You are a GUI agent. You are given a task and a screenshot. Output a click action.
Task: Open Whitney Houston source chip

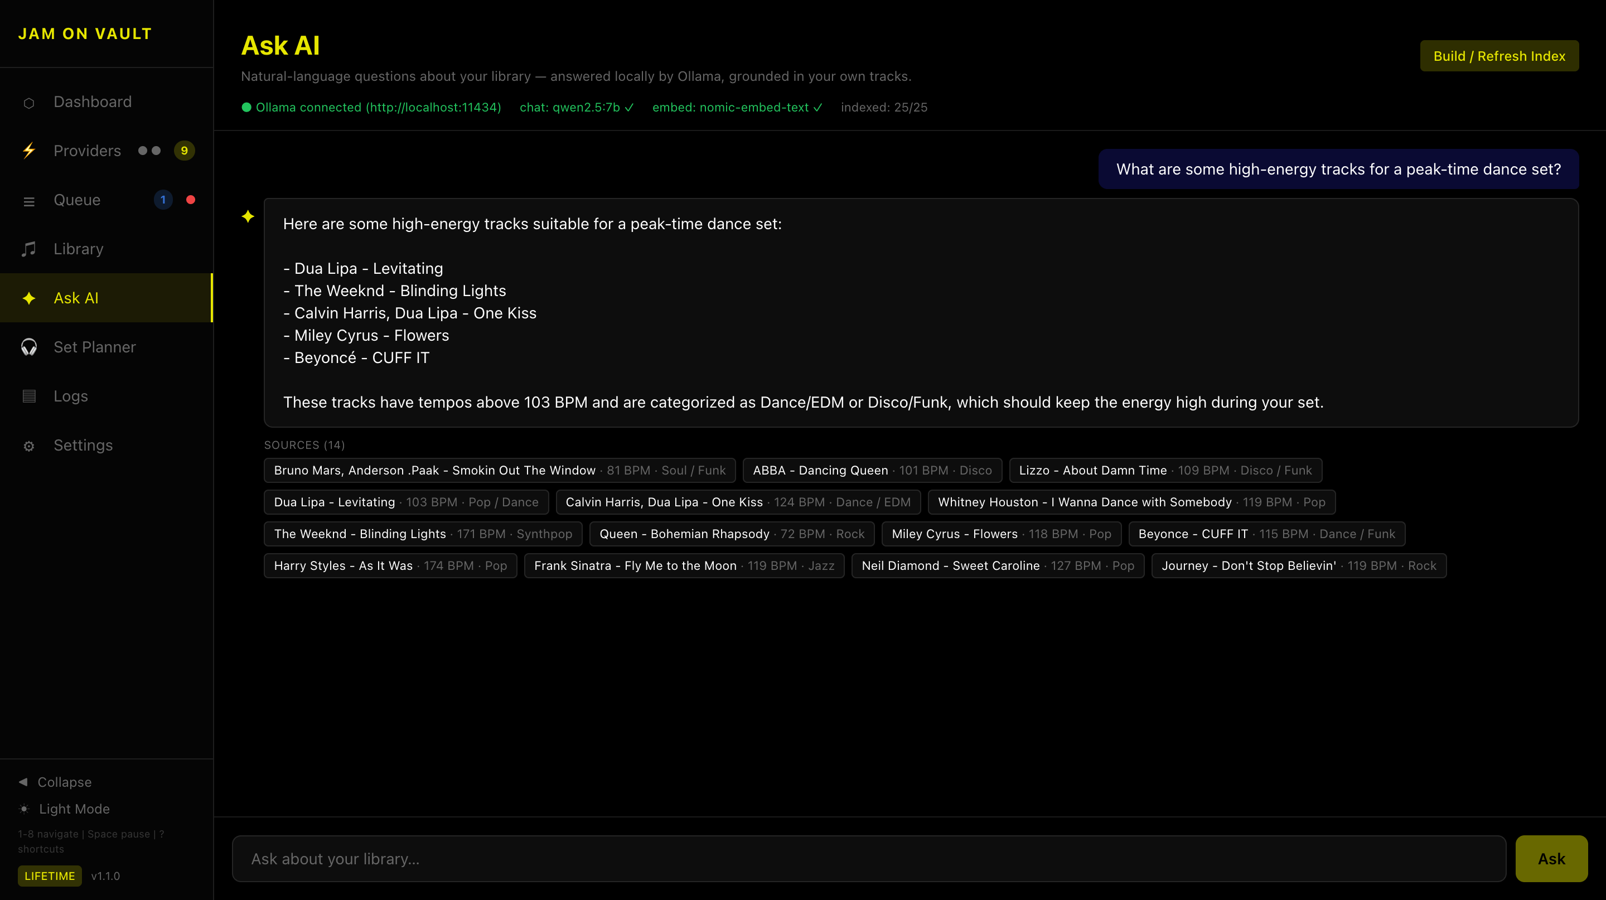pos(1131,502)
